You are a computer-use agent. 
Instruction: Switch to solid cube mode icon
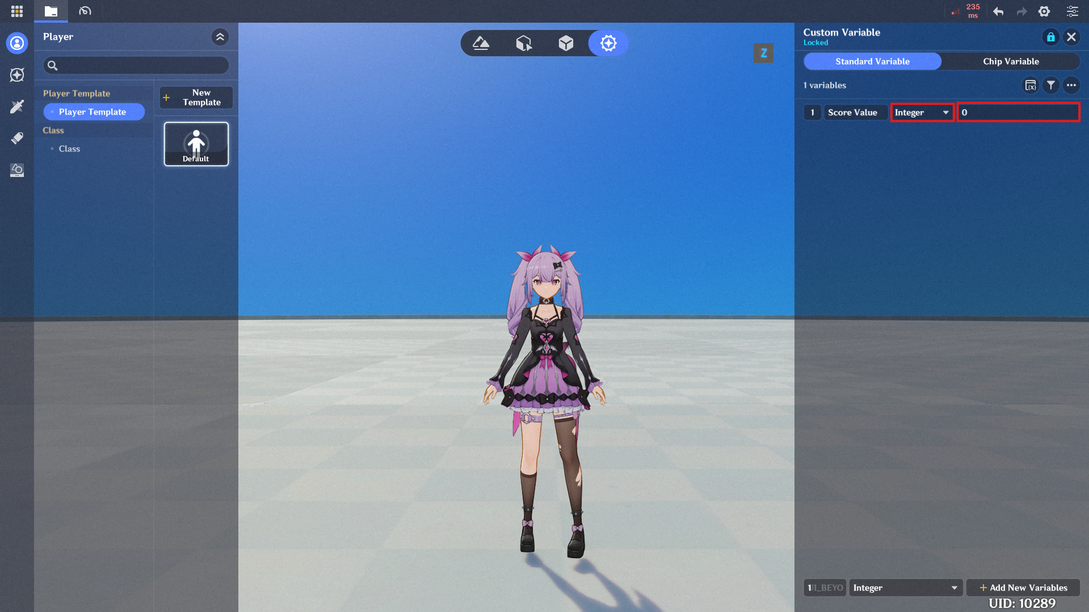tap(566, 43)
